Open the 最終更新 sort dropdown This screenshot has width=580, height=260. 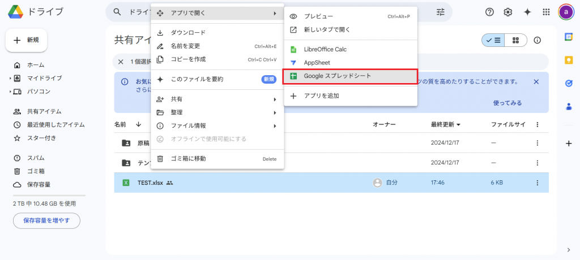[x=459, y=125]
